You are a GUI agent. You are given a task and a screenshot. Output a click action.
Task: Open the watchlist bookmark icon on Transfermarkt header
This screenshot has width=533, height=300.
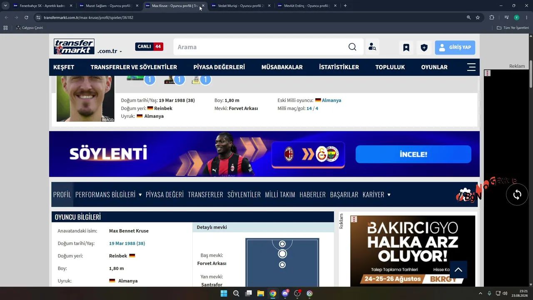pyautogui.click(x=406, y=47)
